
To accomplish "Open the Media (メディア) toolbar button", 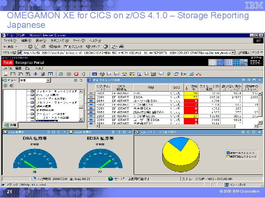I will click(93, 47).
